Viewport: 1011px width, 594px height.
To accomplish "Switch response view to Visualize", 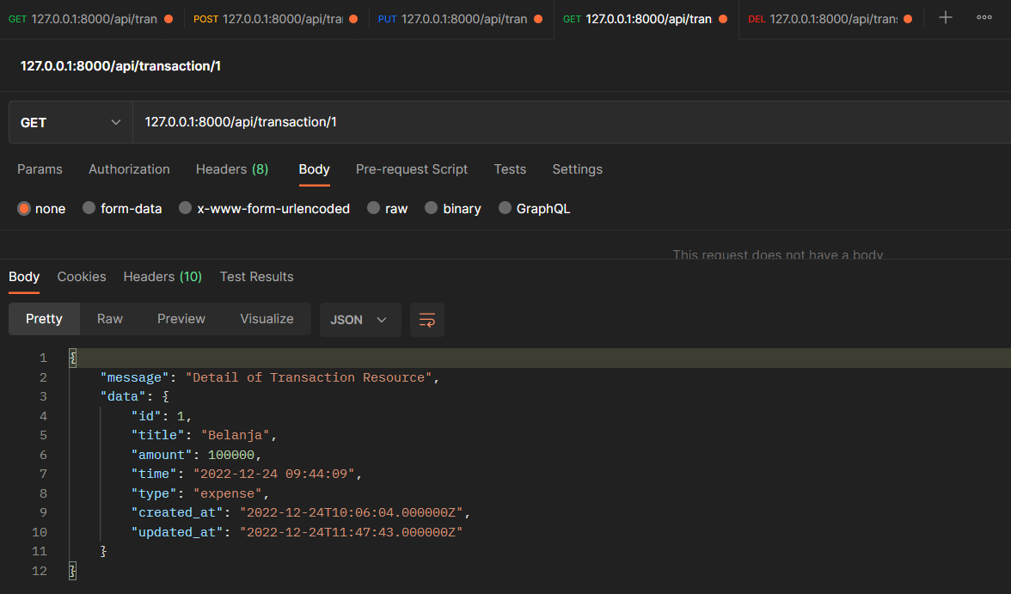I will 267,319.
